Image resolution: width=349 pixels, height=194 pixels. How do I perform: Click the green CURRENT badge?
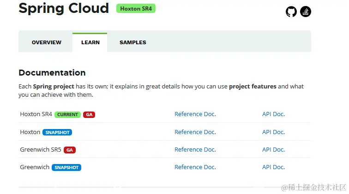67,115
